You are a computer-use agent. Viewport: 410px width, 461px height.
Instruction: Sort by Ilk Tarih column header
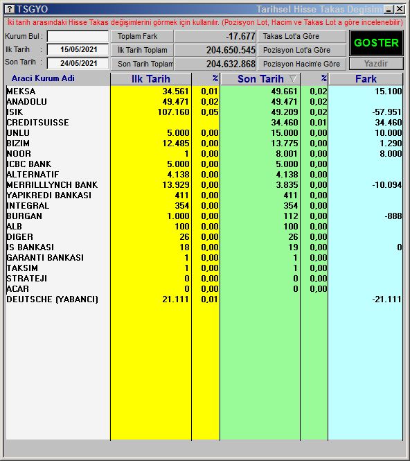tap(151, 79)
